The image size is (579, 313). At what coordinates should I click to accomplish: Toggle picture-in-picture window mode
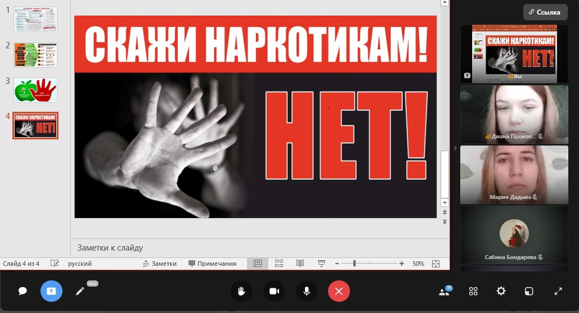point(529,291)
